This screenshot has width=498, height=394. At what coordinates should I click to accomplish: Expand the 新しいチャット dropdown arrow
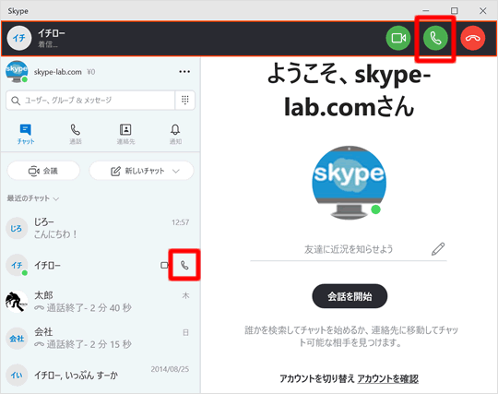pyautogui.click(x=176, y=171)
